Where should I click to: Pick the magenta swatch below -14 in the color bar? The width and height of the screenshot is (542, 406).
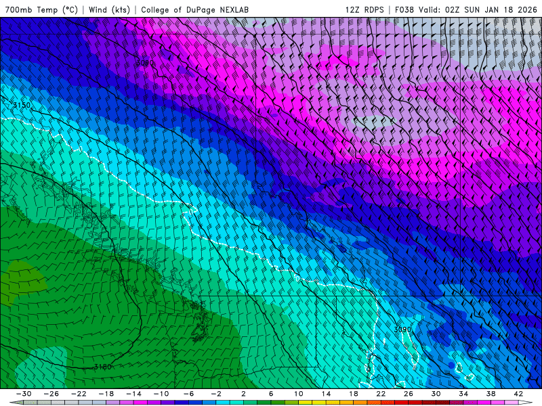[x=141, y=403]
